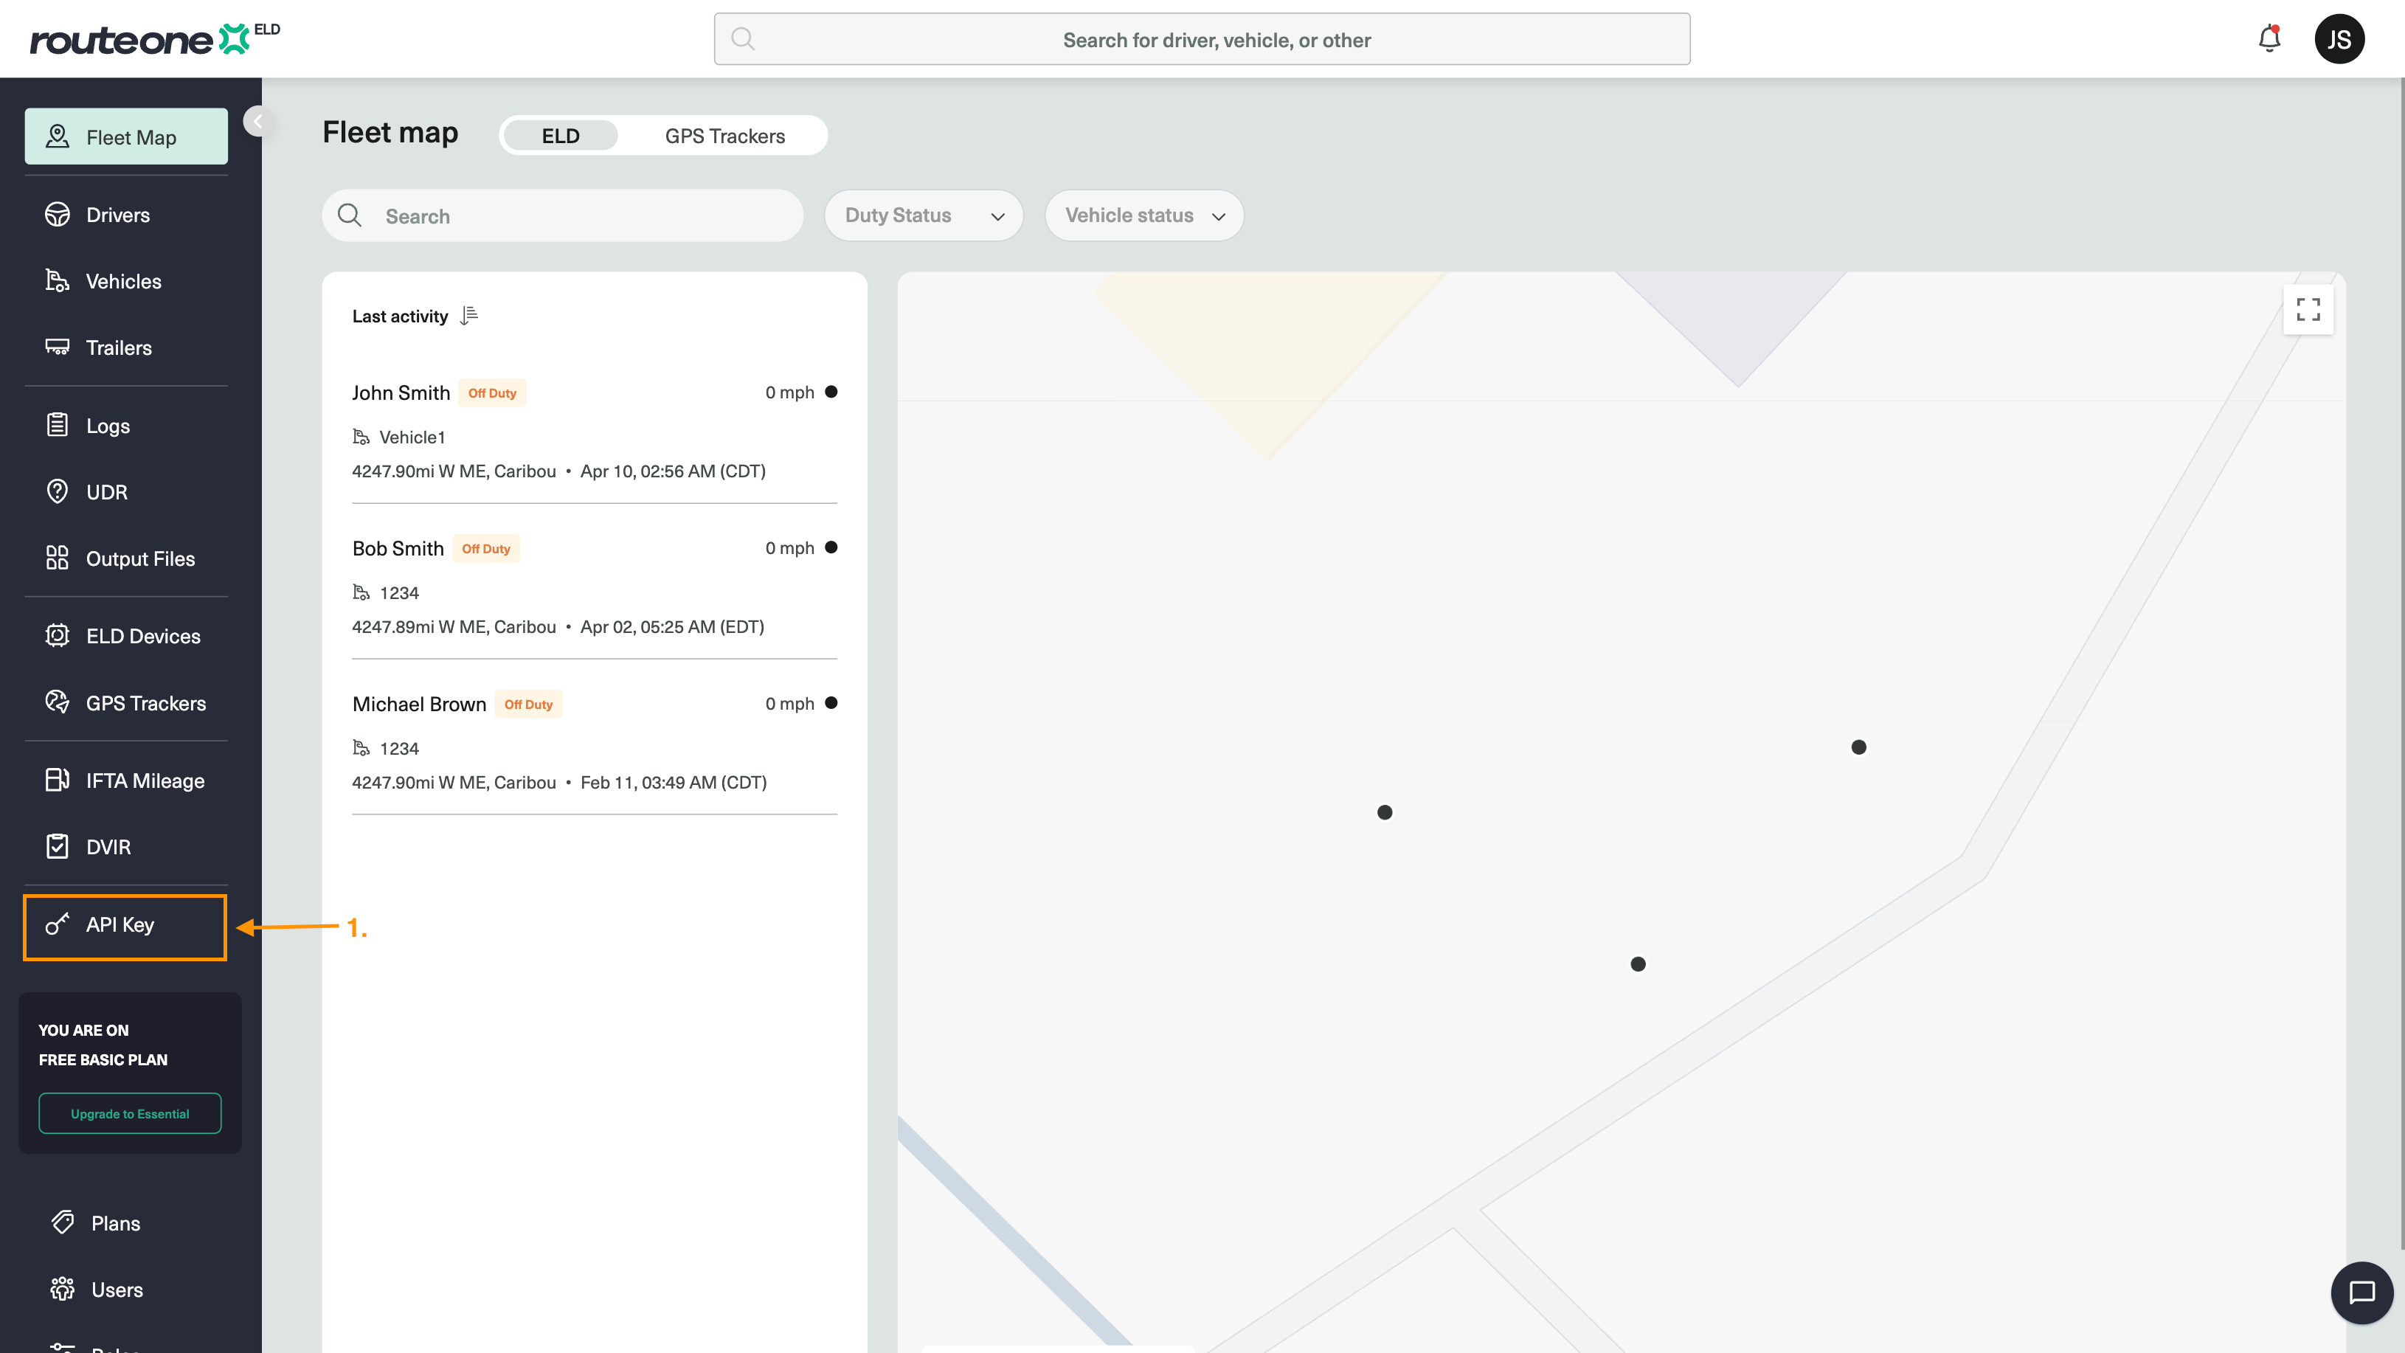Image resolution: width=2405 pixels, height=1353 pixels.
Task: Click Michael Brown's Off Duty badge
Action: [528, 704]
